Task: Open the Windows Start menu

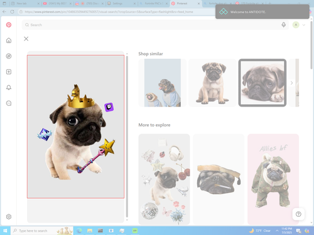Action: (5, 231)
